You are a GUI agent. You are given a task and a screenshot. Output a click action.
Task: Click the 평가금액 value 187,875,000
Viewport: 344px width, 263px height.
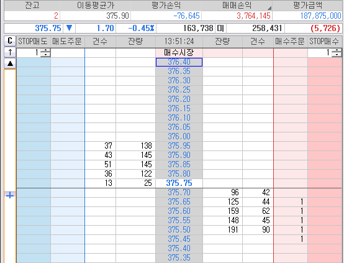321,16
